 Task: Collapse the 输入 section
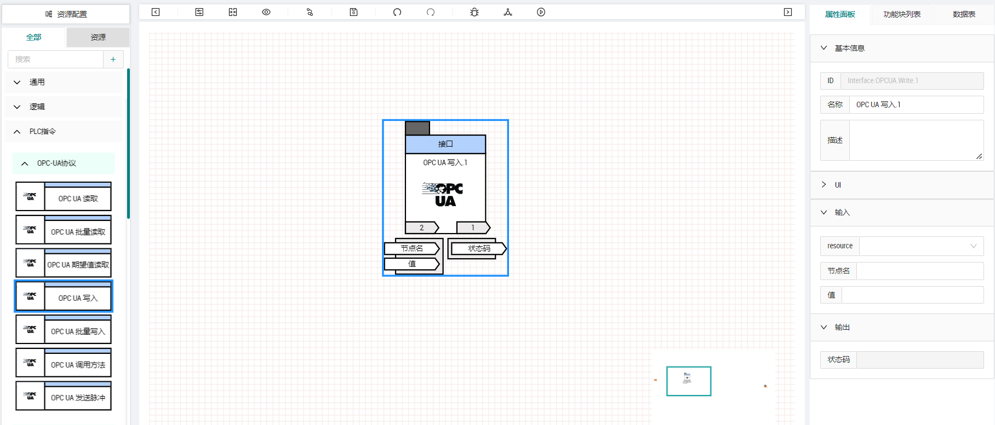click(902, 212)
